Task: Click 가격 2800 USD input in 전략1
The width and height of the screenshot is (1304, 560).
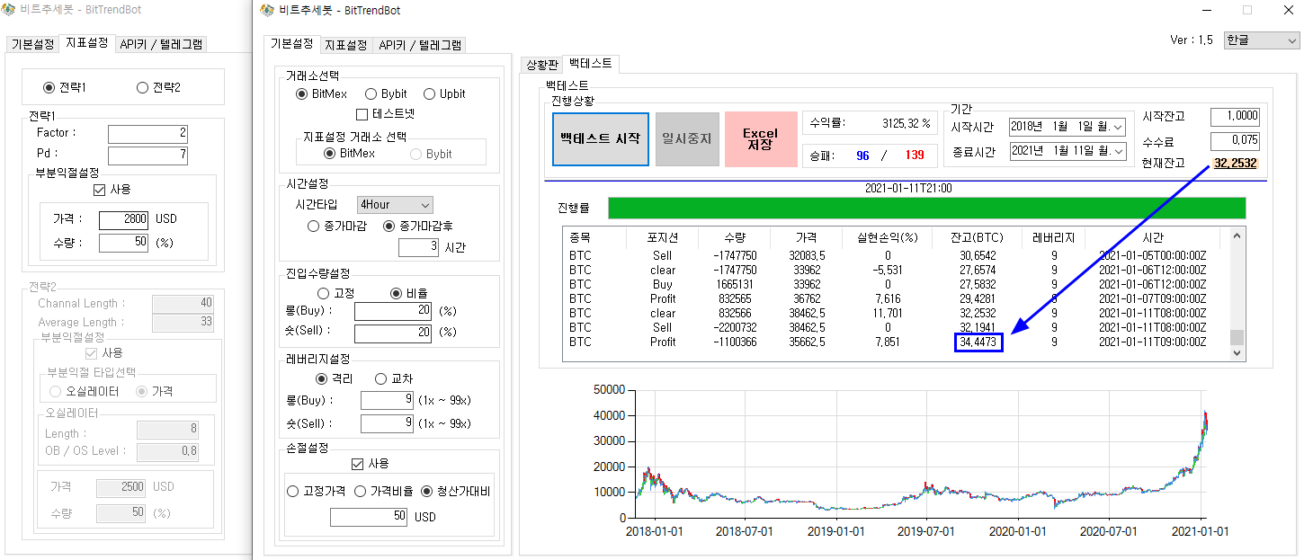Action: pos(123,219)
